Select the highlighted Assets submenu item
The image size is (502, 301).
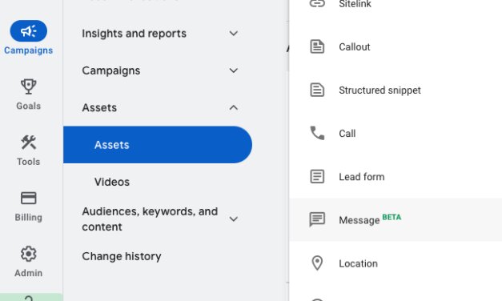(x=158, y=145)
